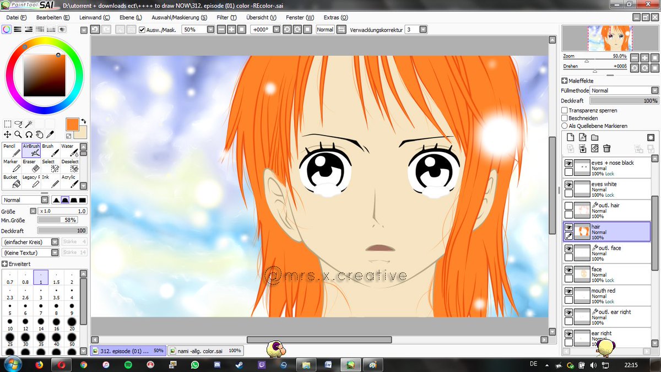Select the AirBrush tool
Image resolution: width=661 pixels, height=372 pixels.
coord(31,150)
